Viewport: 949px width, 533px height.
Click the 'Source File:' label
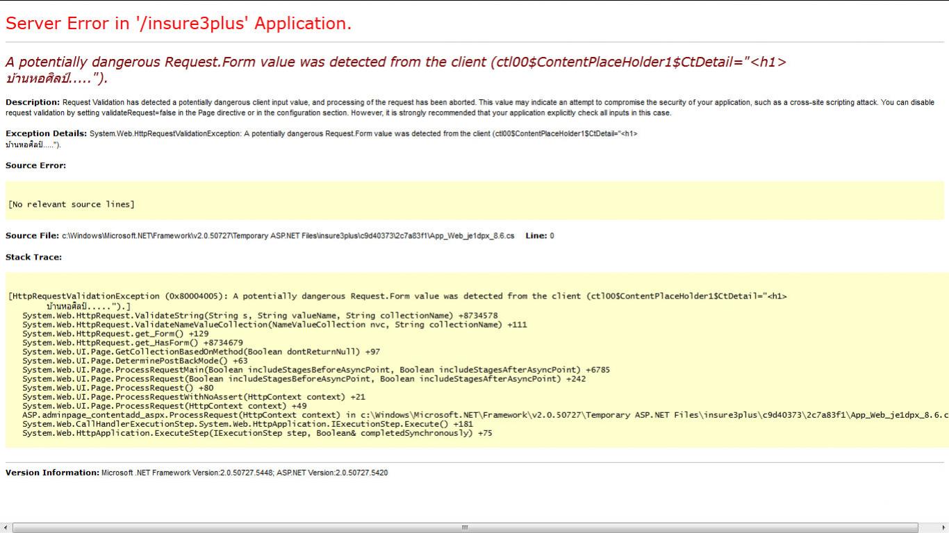coord(32,236)
